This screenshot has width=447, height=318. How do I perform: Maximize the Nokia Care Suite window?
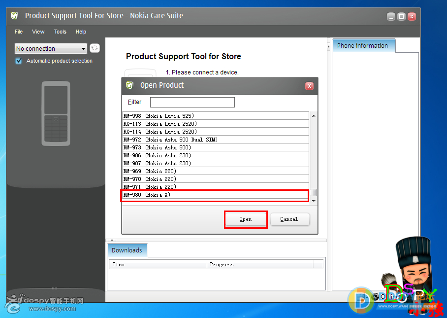(x=401, y=17)
